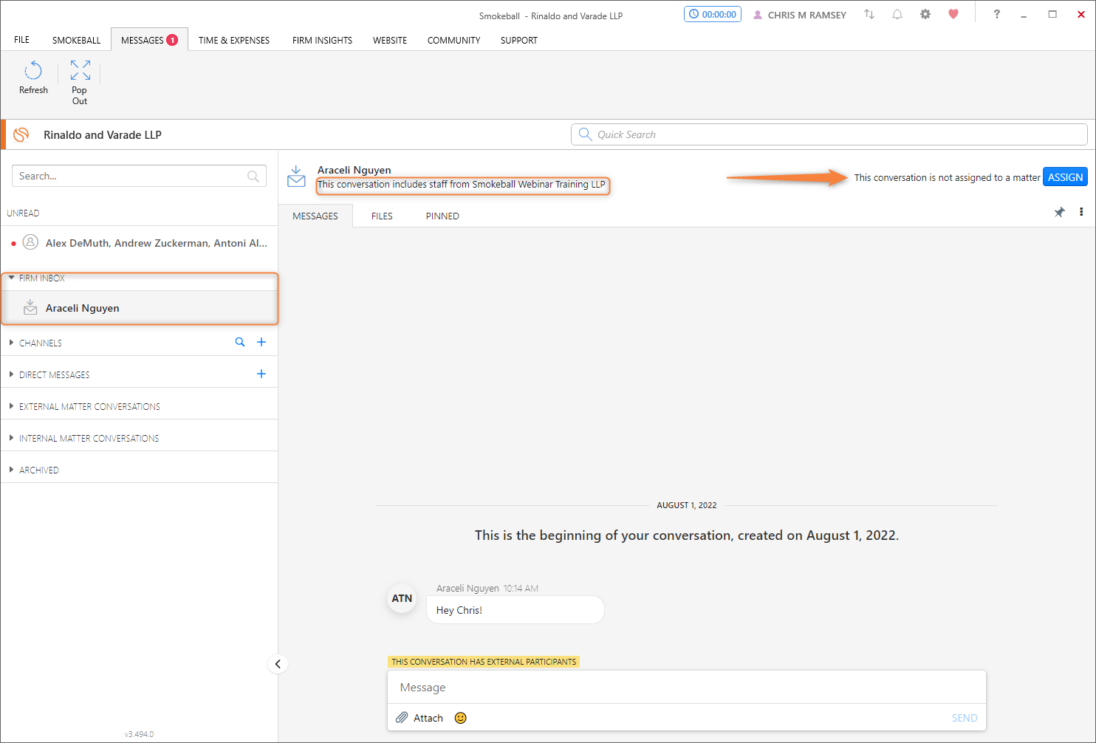Click the Attach label in the message composer

click(428, 718)
